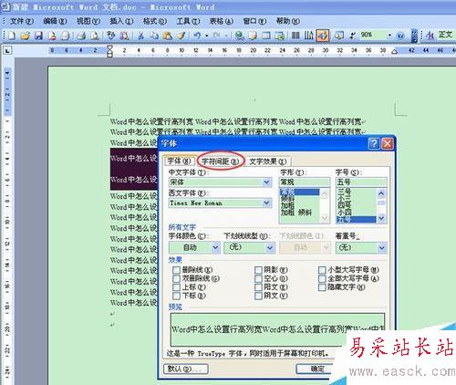Copy selection with the Copy icon
Image resolution: width=456 pixels, height=385 pixels.
click(154, 36)
